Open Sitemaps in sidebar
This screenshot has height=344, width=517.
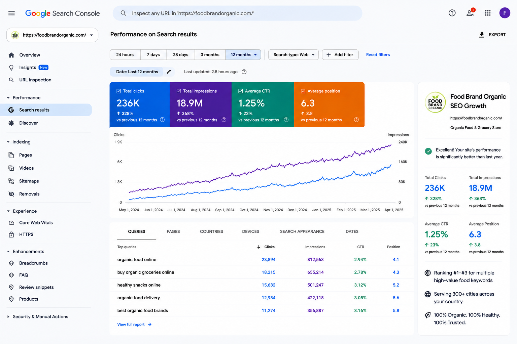click(29, 181)
